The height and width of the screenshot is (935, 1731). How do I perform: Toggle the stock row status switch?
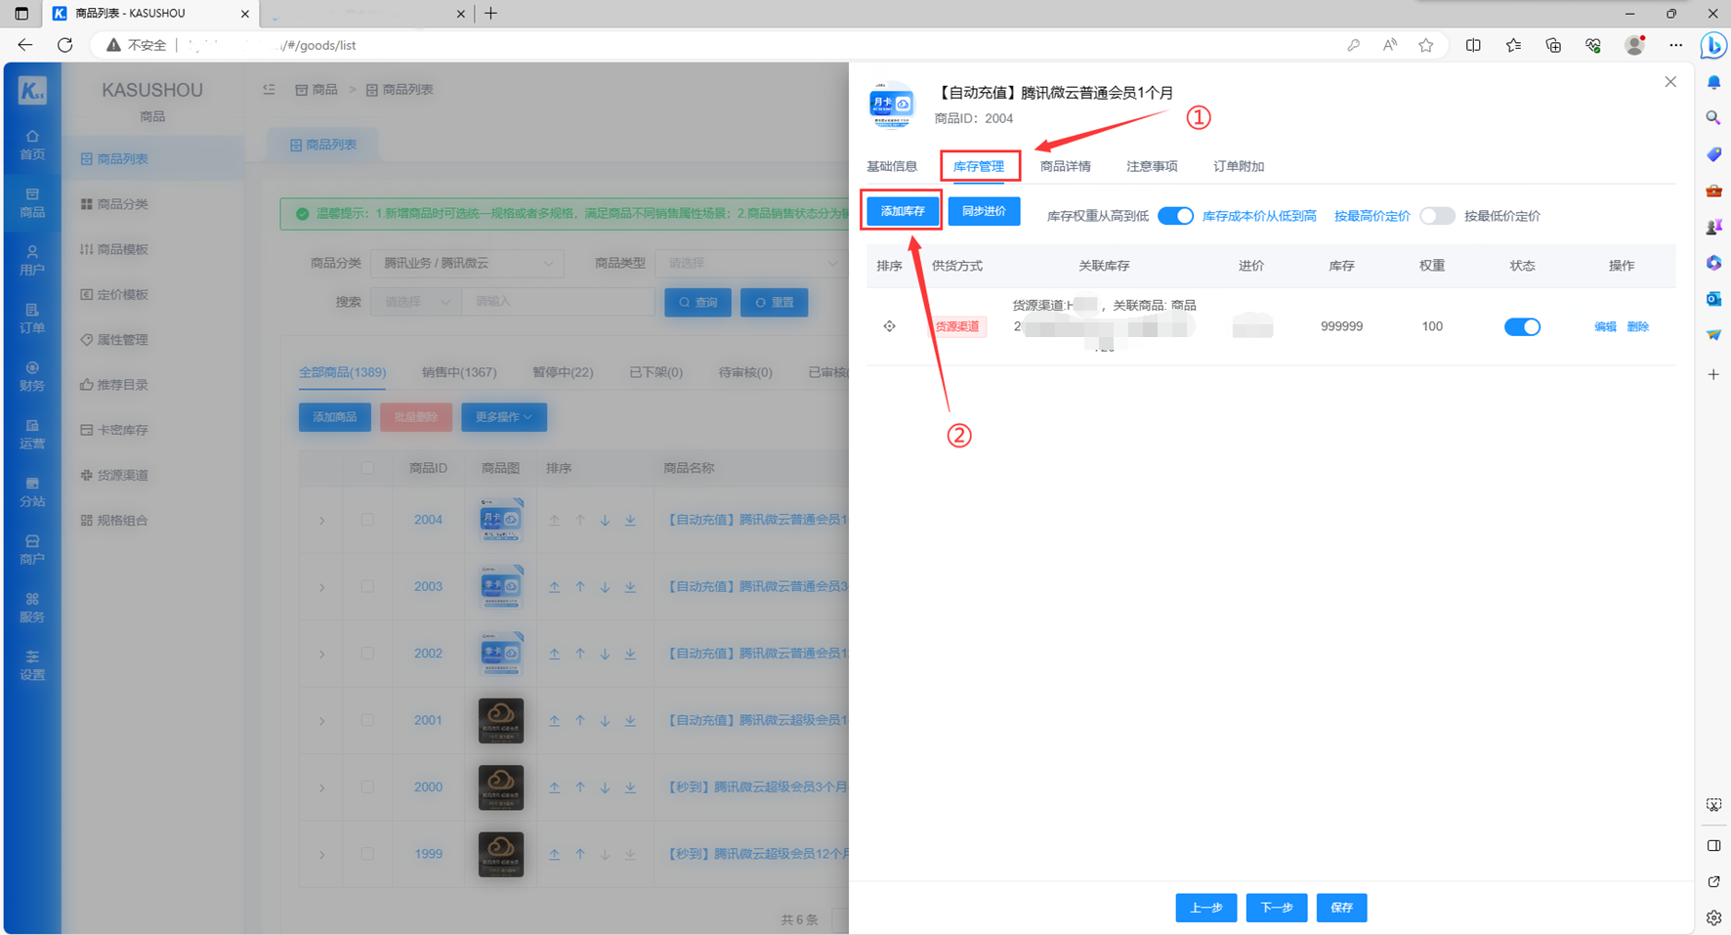click(x=1522, y=326)
